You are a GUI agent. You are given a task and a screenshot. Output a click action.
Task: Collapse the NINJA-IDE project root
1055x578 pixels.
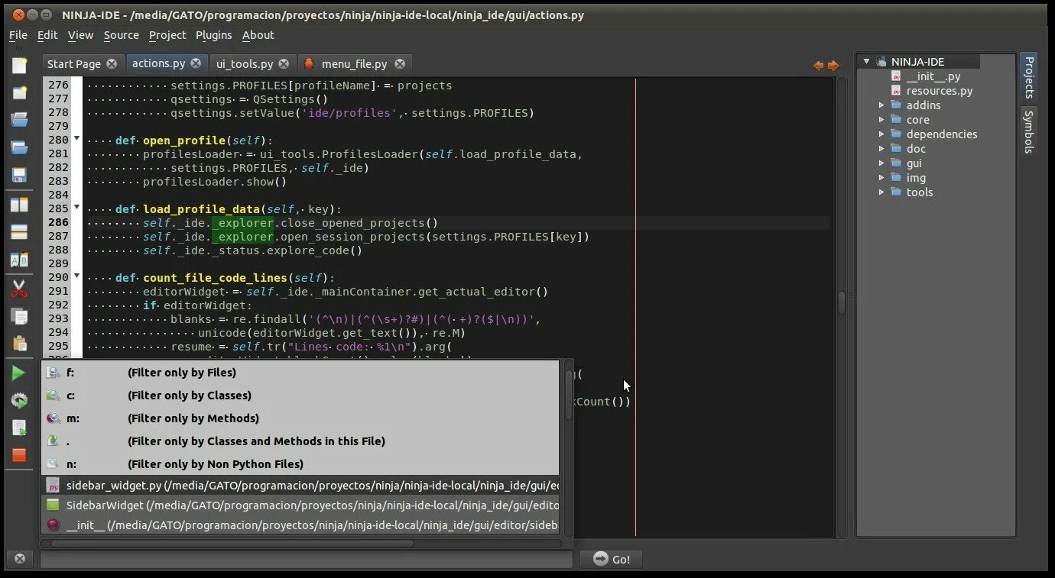coord(866,61)
